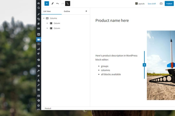The image size is (175, 116).
Task: Click the G icon in admin sidebar
Action: click(x=39, y=8)
